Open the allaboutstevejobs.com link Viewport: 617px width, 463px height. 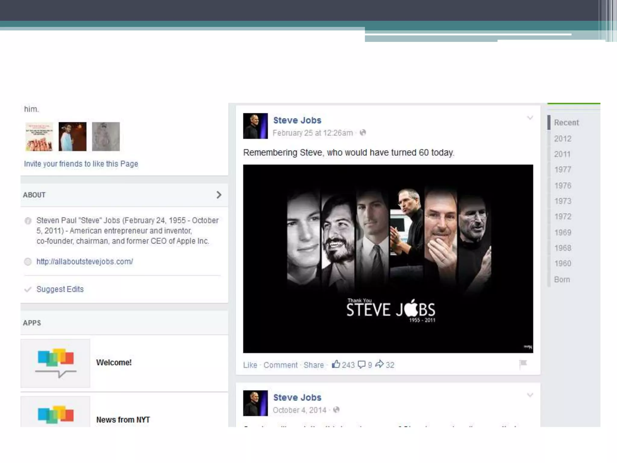(85, 262)
